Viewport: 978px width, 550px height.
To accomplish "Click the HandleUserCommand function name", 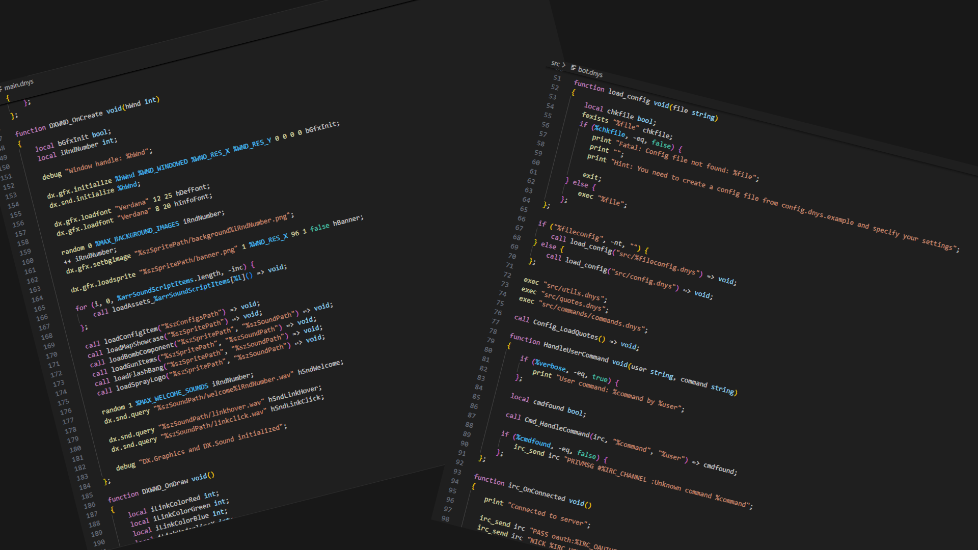I will [576, 352].
